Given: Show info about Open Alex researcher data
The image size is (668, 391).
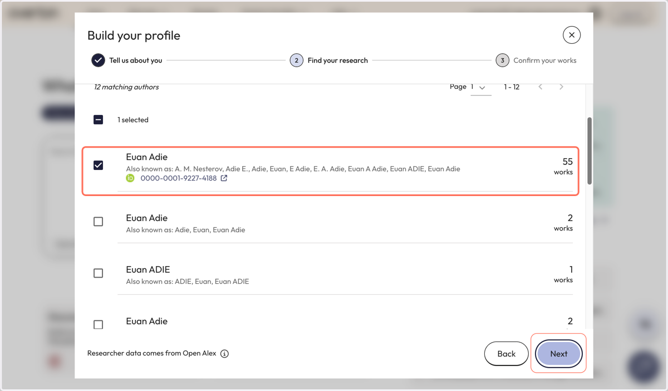Looking at the screenshot, I should click(x=225, y=354).
